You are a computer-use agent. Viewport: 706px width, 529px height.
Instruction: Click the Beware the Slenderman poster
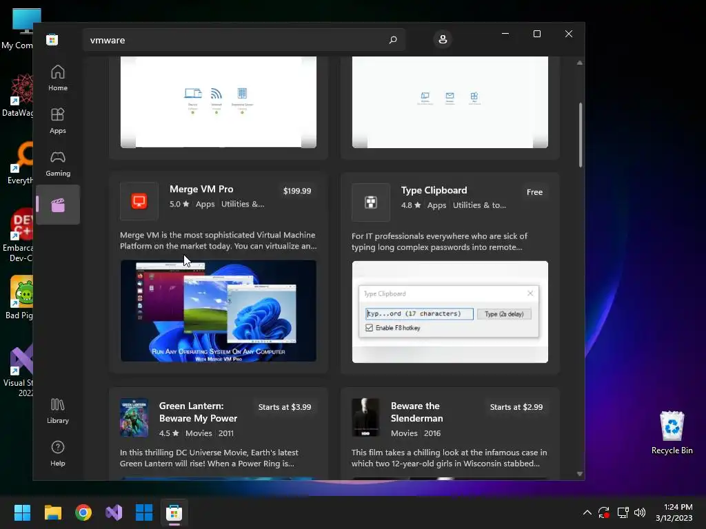pyautogui.click(x=365, y=417)
